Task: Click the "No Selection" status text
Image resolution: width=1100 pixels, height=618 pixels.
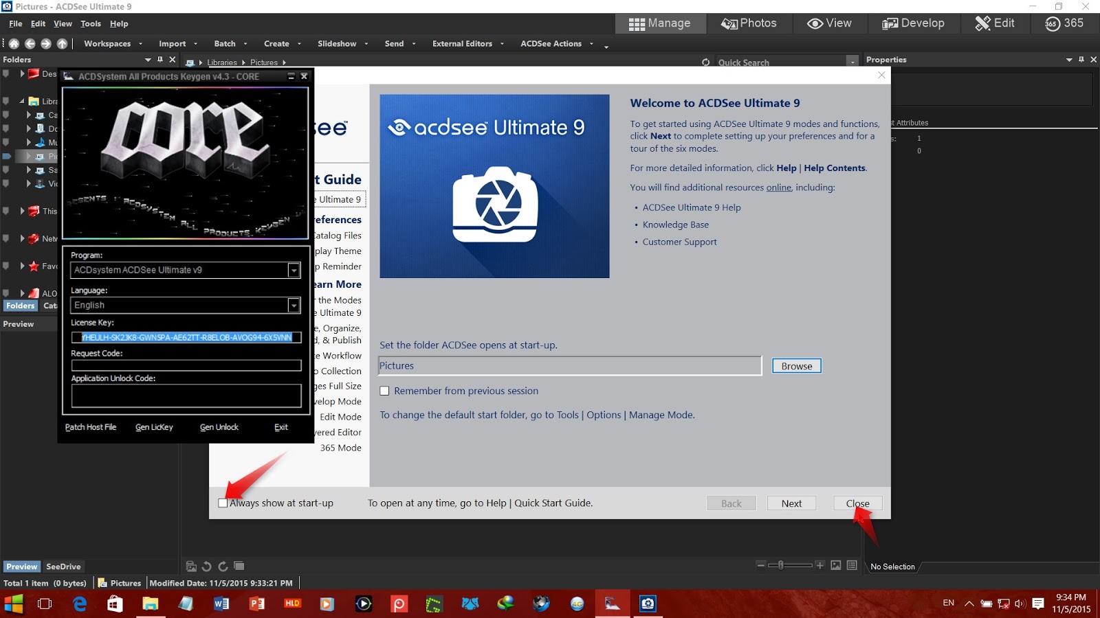Action: pyautogui.click(x=892, y=566)
